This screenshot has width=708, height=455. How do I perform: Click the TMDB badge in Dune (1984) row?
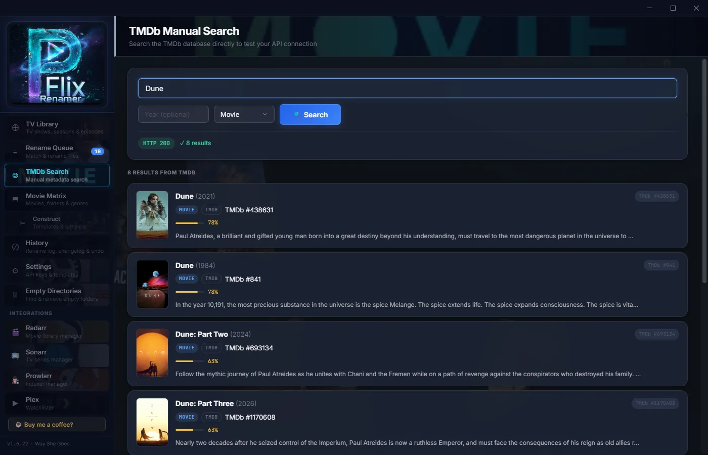(211, 279)
